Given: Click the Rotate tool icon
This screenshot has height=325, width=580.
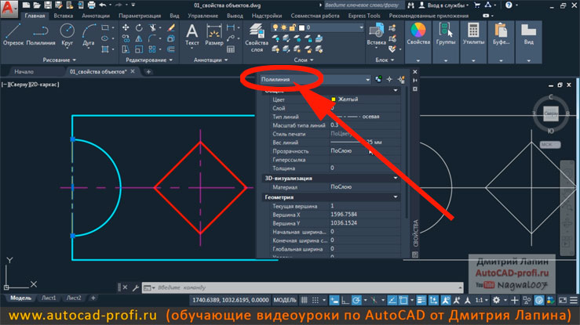Looking at the screenshot, I should pyautogui.click(x=139, y=27).
